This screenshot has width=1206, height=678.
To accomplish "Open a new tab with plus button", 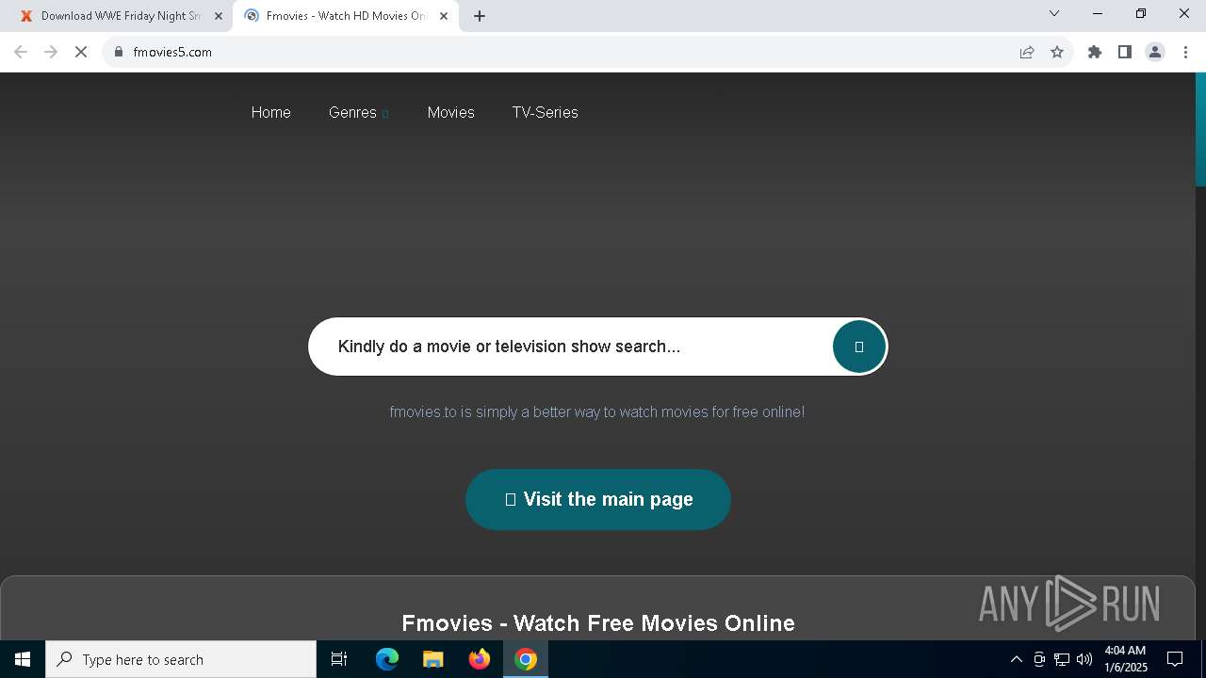I will coord(480,16).
